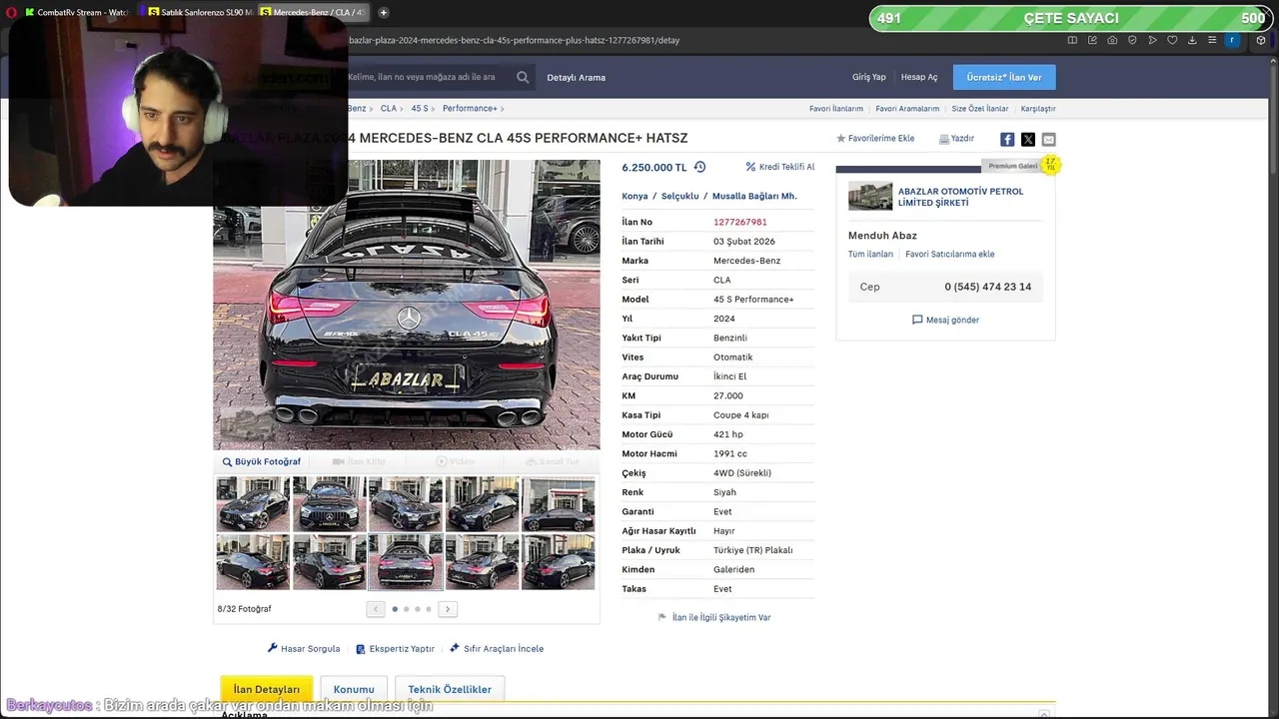Select the İlan Detayları tab
Screen dimensions: 1279x719
tap(267, 689)
